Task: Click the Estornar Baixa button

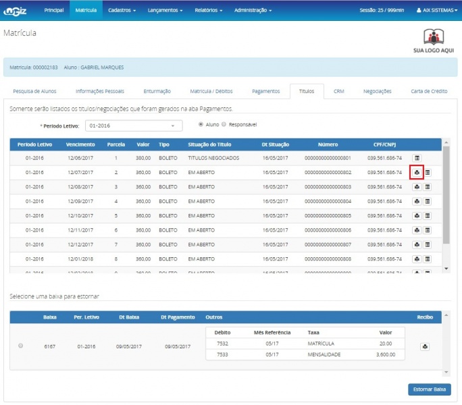Action: pos(429,389)
